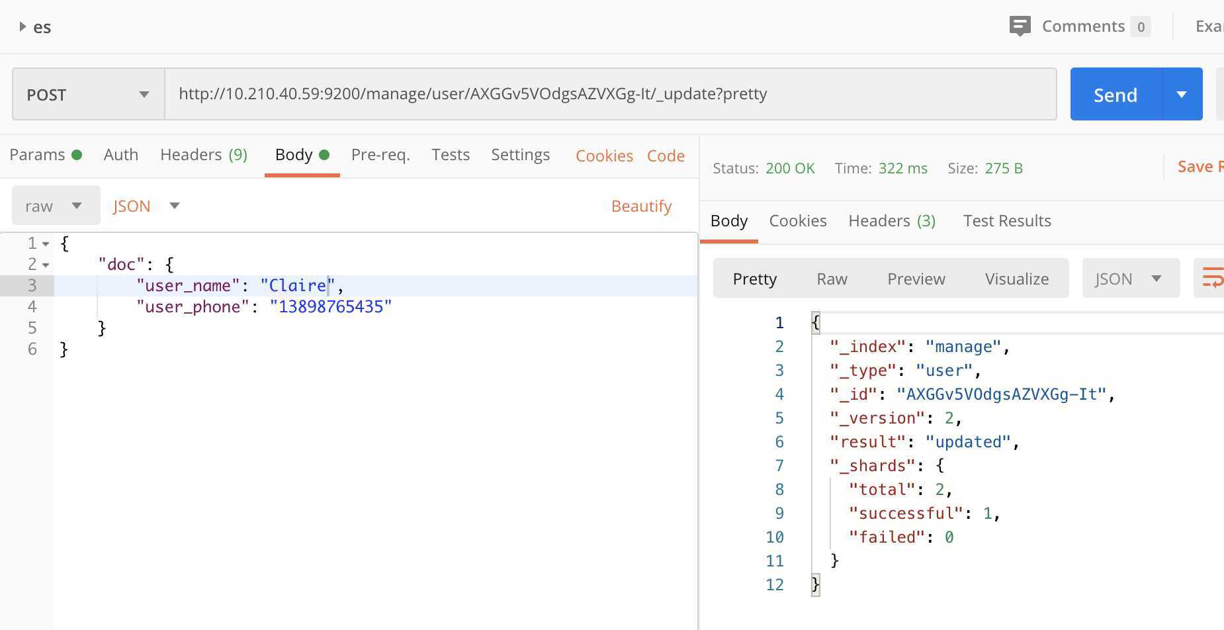Click the 322 ms time value
The width and height of the screenshot is (1224, 630).
pyautogui.click(x=903, y=168)
